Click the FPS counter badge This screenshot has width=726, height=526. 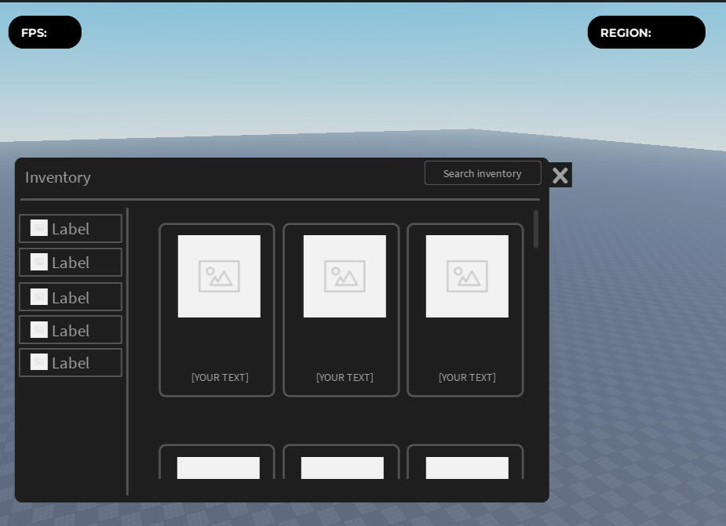(x=44, y=32)
